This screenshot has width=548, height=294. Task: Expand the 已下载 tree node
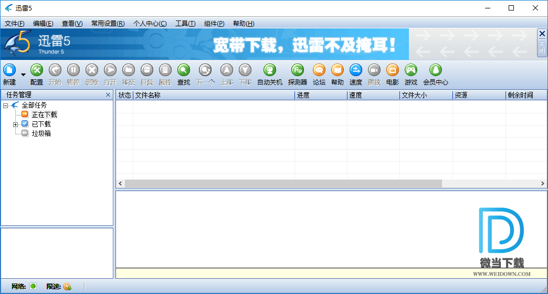[15, 124]
